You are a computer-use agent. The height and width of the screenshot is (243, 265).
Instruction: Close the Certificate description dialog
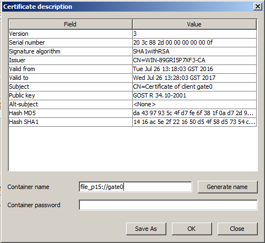coord(258,7)
